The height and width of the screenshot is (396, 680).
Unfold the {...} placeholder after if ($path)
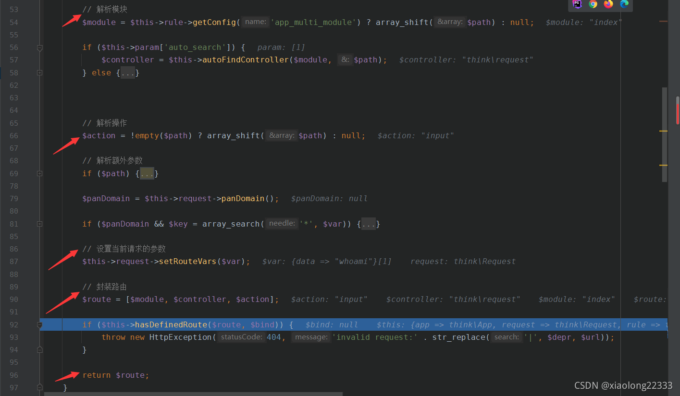click(x=147, y=174)
